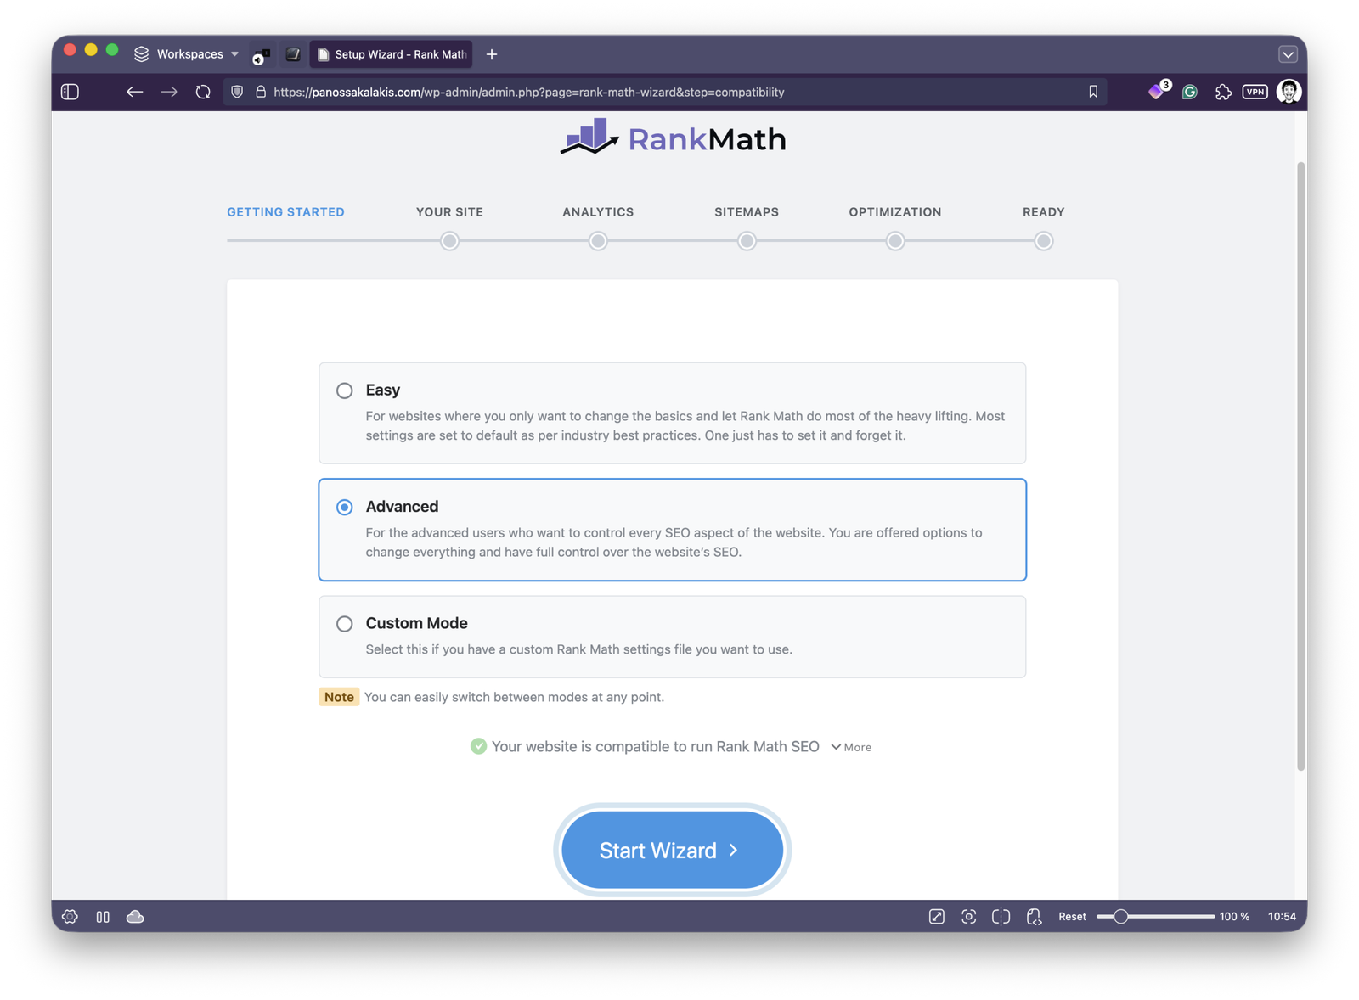Open the cloud sync icon
1359x1000 pixels.
pos(135,917)
